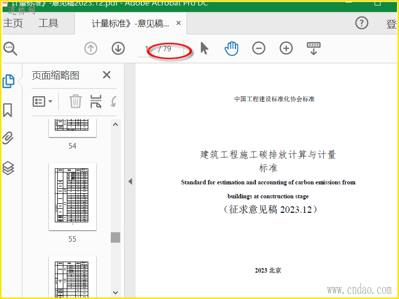
Task: Activate the hand pan tool
Action: point(231,48)
